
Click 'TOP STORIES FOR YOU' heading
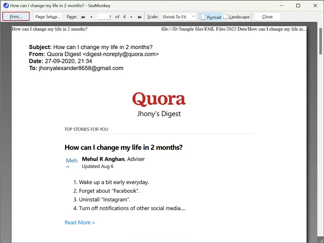click(x=86, y=129)
